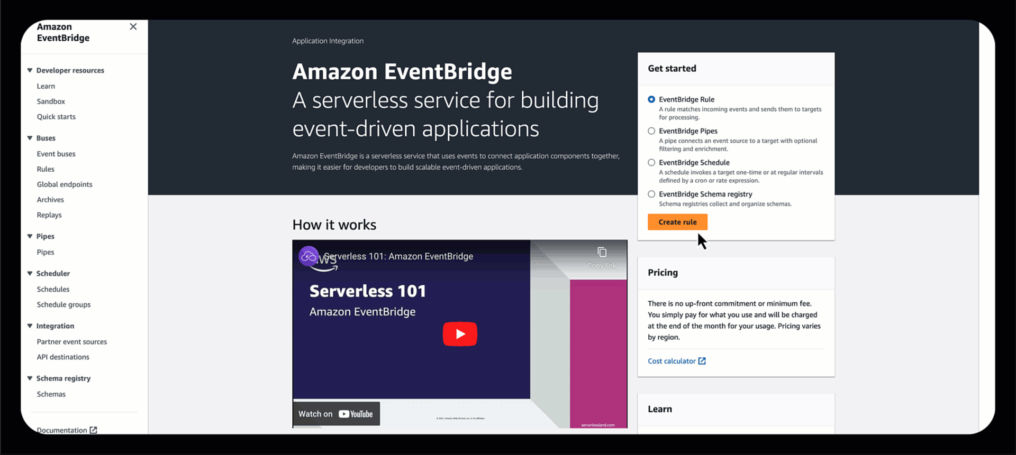Open Replays in the sidebar

pos(49,215)
